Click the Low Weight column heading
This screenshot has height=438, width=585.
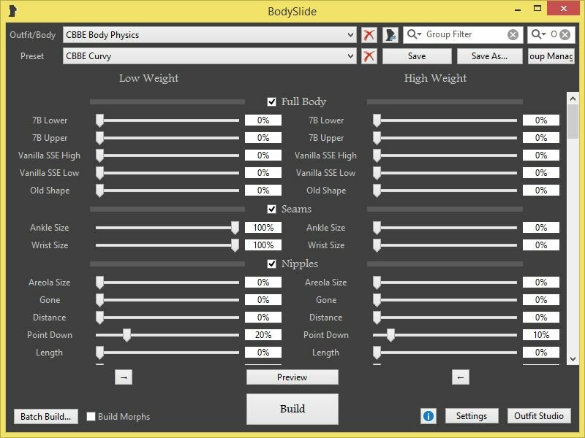click(x=149, y=78)
